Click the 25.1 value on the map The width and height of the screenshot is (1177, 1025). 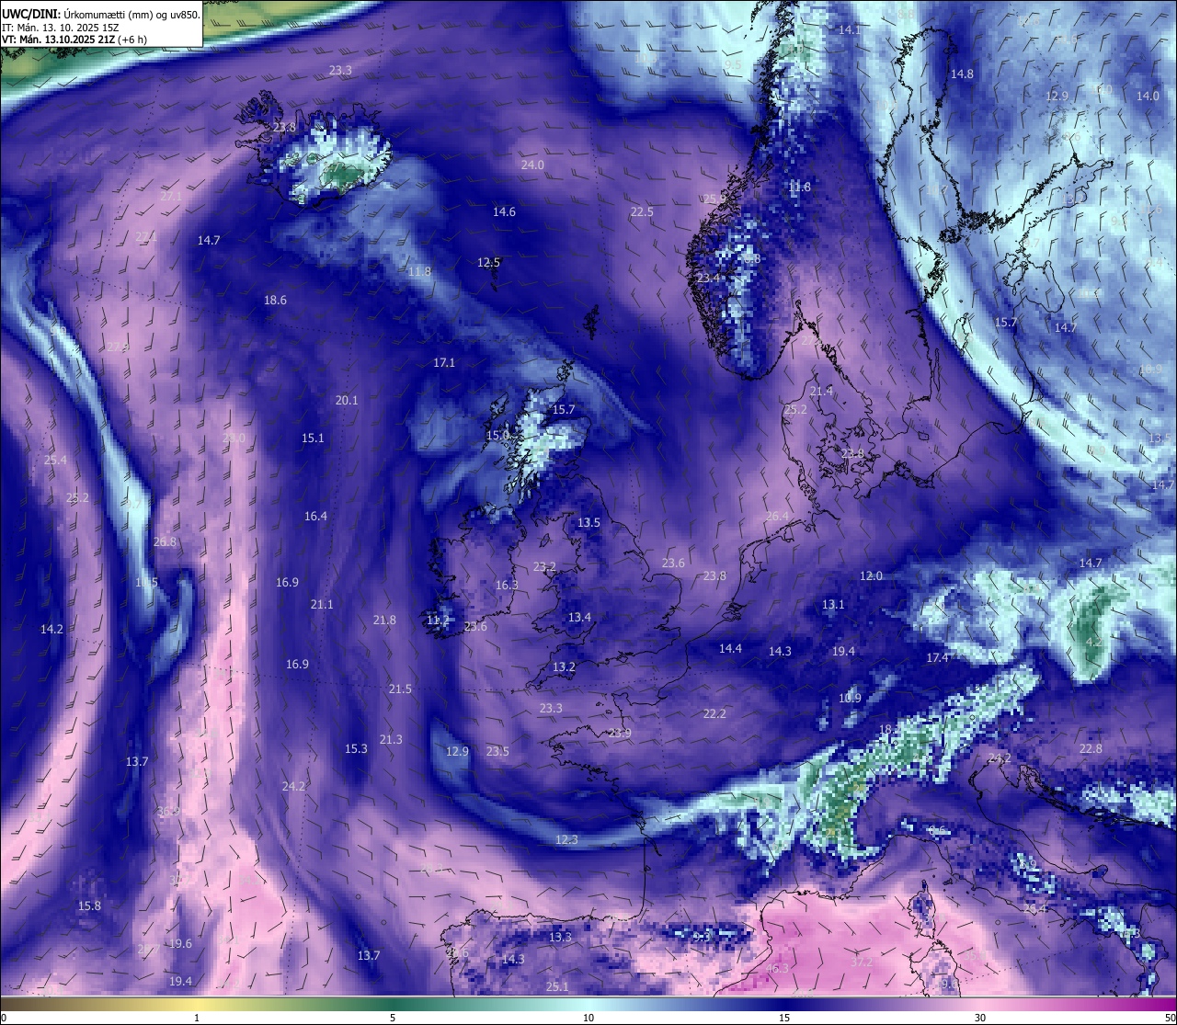(557, 986)
